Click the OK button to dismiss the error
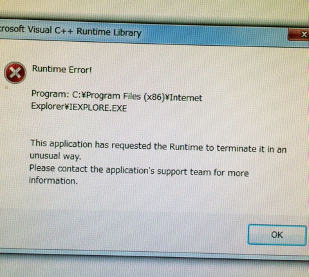Viewport: 309px width, 277px height. click(x=277, y=234)
